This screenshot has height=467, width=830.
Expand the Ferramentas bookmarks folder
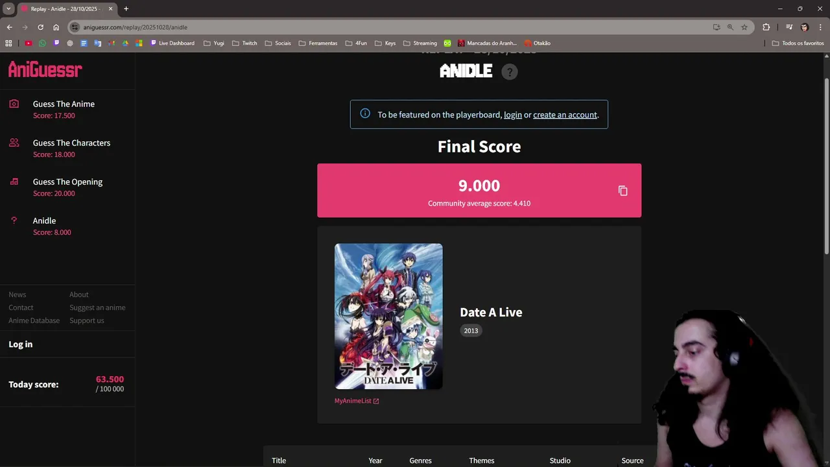(x=318, y=43)
